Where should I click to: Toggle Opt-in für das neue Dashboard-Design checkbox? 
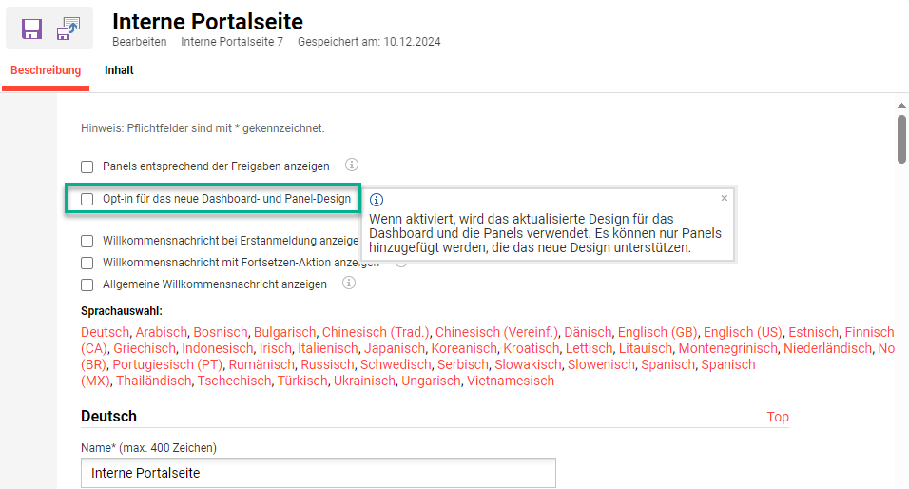click(87, 200)
